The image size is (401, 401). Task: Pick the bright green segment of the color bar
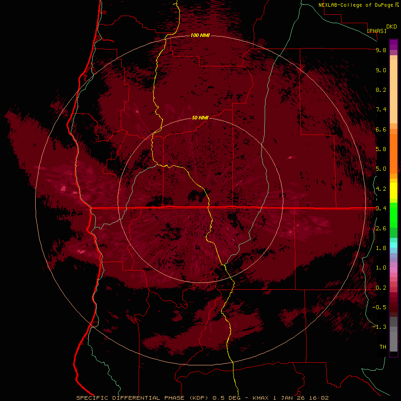coord(393,215)
